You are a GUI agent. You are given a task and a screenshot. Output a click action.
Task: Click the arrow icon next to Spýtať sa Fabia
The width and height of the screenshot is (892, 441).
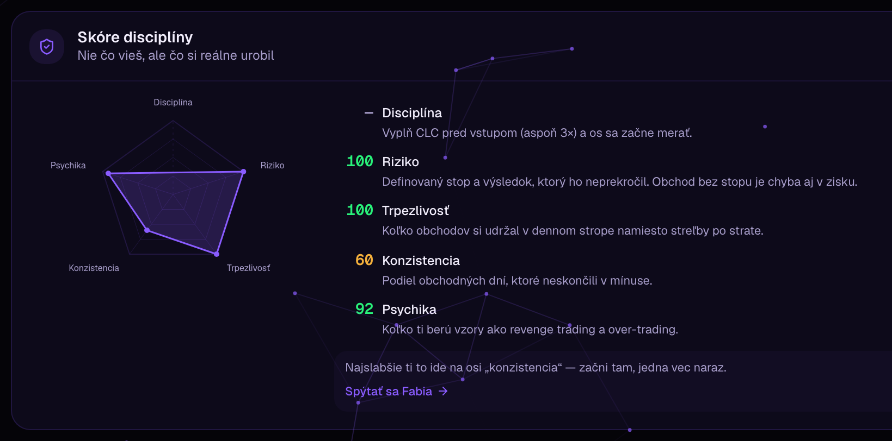point(443,391)
